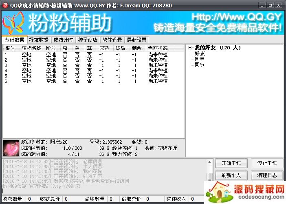286x204 pixels.
Task: Click the 整体收入 status bar entry
Action: (x=176, y=199)
